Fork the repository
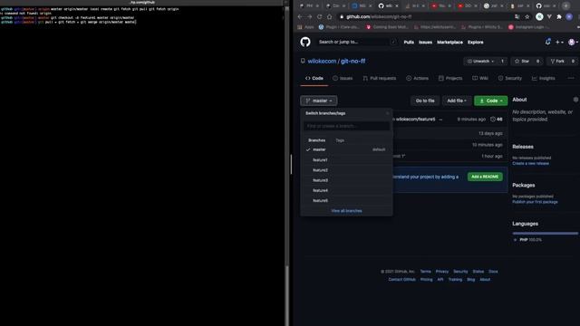Viewport: 580px width, 326px height. click(x=557, y=61)
